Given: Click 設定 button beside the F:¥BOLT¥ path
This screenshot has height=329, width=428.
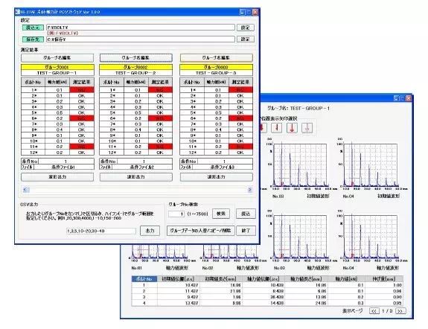Looking at the screenshot, I should [x=246, y=28].
